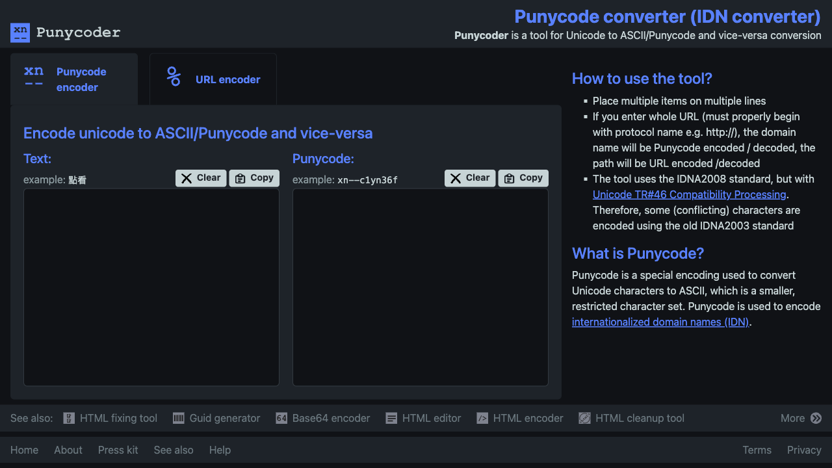Go to Guid generator

(216, 419)
